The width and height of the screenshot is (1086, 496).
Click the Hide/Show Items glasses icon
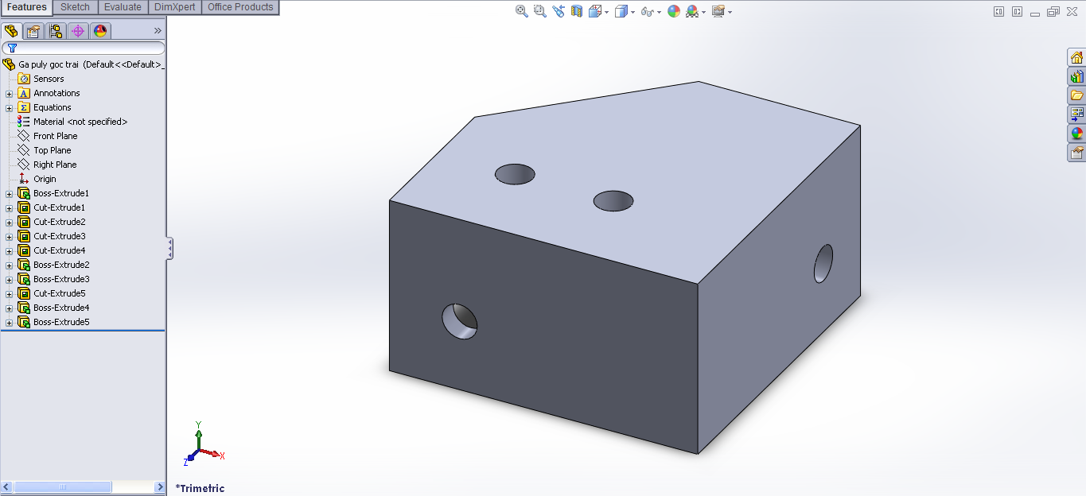(648, 11)
